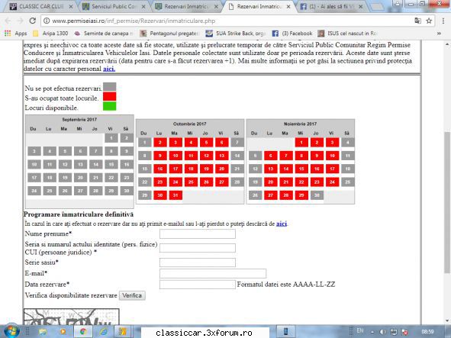Viewport: 451px width, 338px height.
Task: Click the E-mail input field
Action: [213, 273]
